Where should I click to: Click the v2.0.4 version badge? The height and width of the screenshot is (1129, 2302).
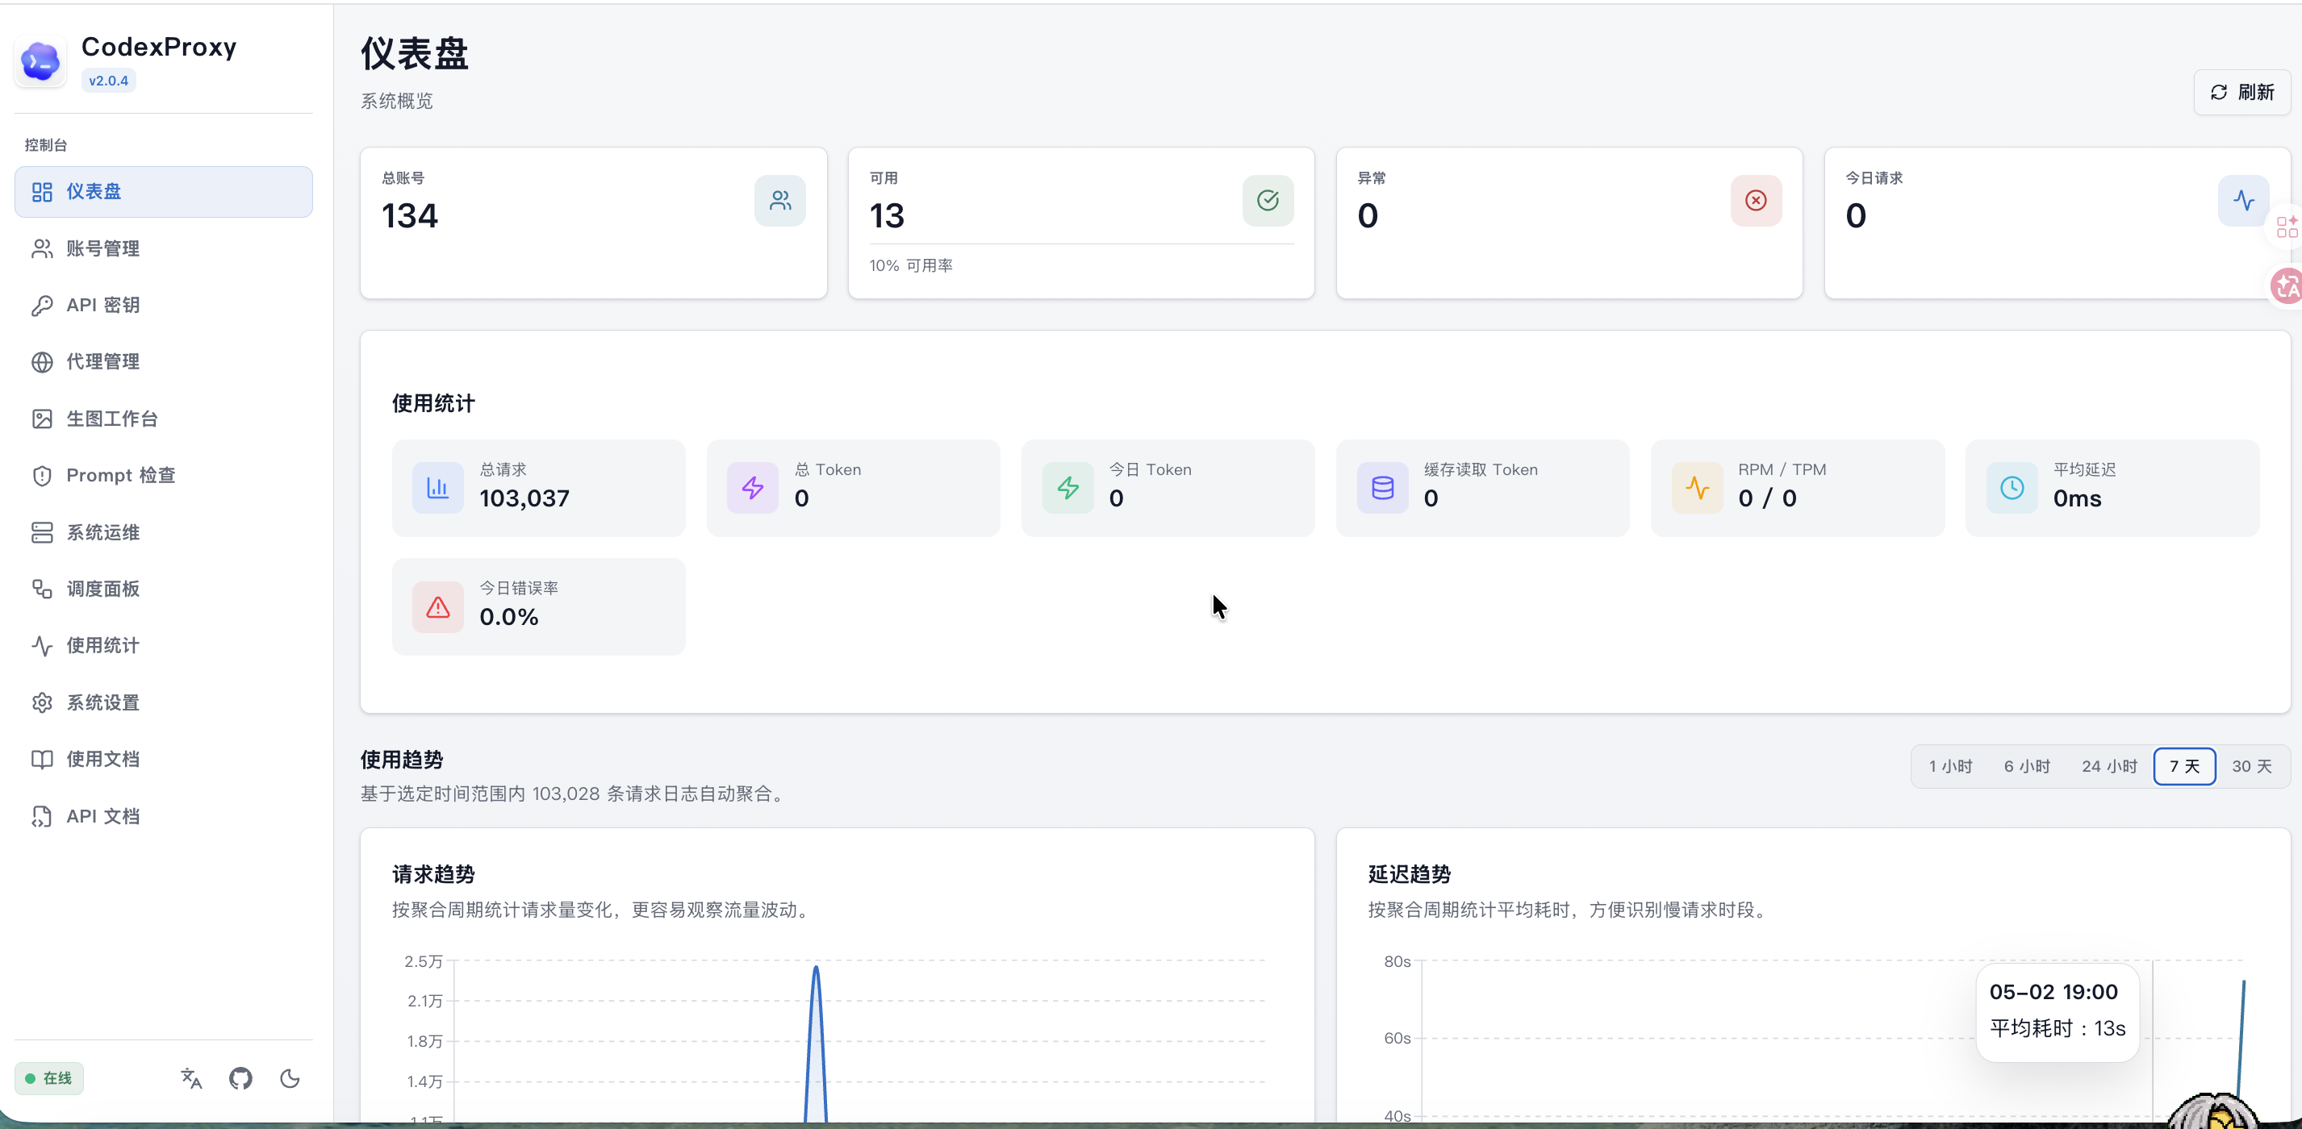tap(108, 81)
